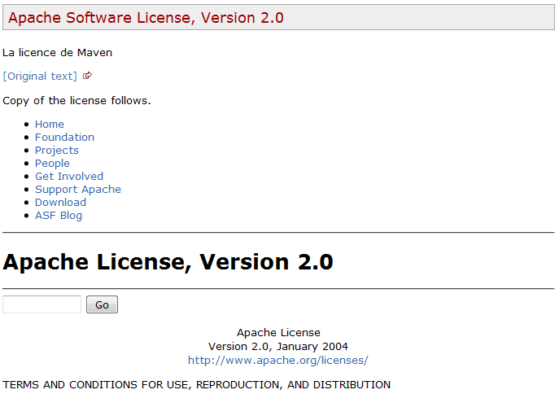Select the People link
559x394 pixels.
(52, 164)
